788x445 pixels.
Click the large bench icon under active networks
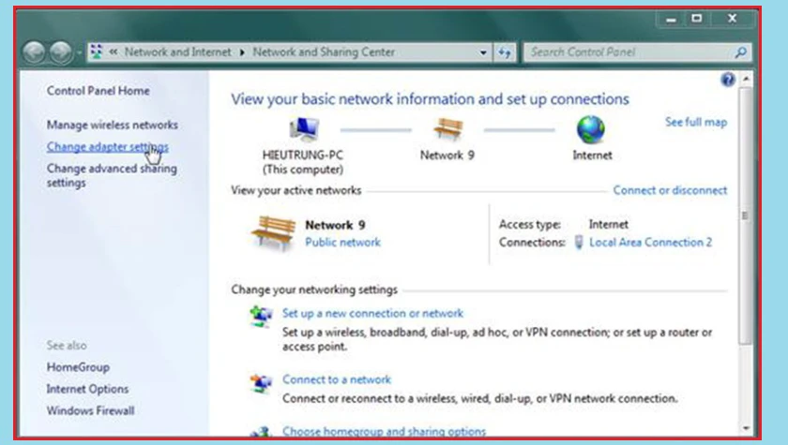tap(273, 232)
